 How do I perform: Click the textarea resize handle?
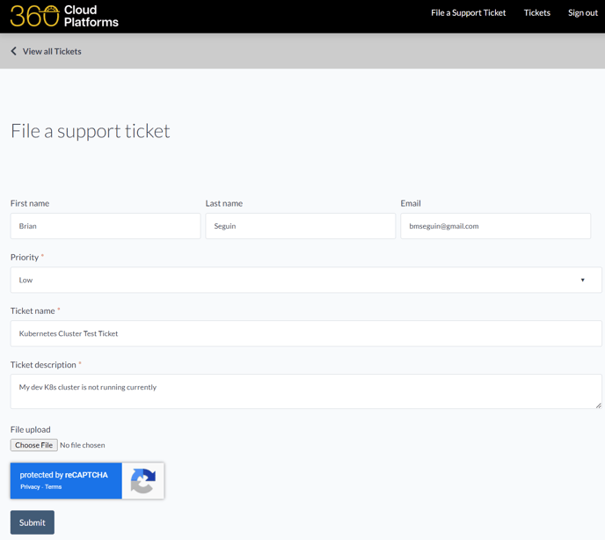pyautogui.click(x=598, y=405)
